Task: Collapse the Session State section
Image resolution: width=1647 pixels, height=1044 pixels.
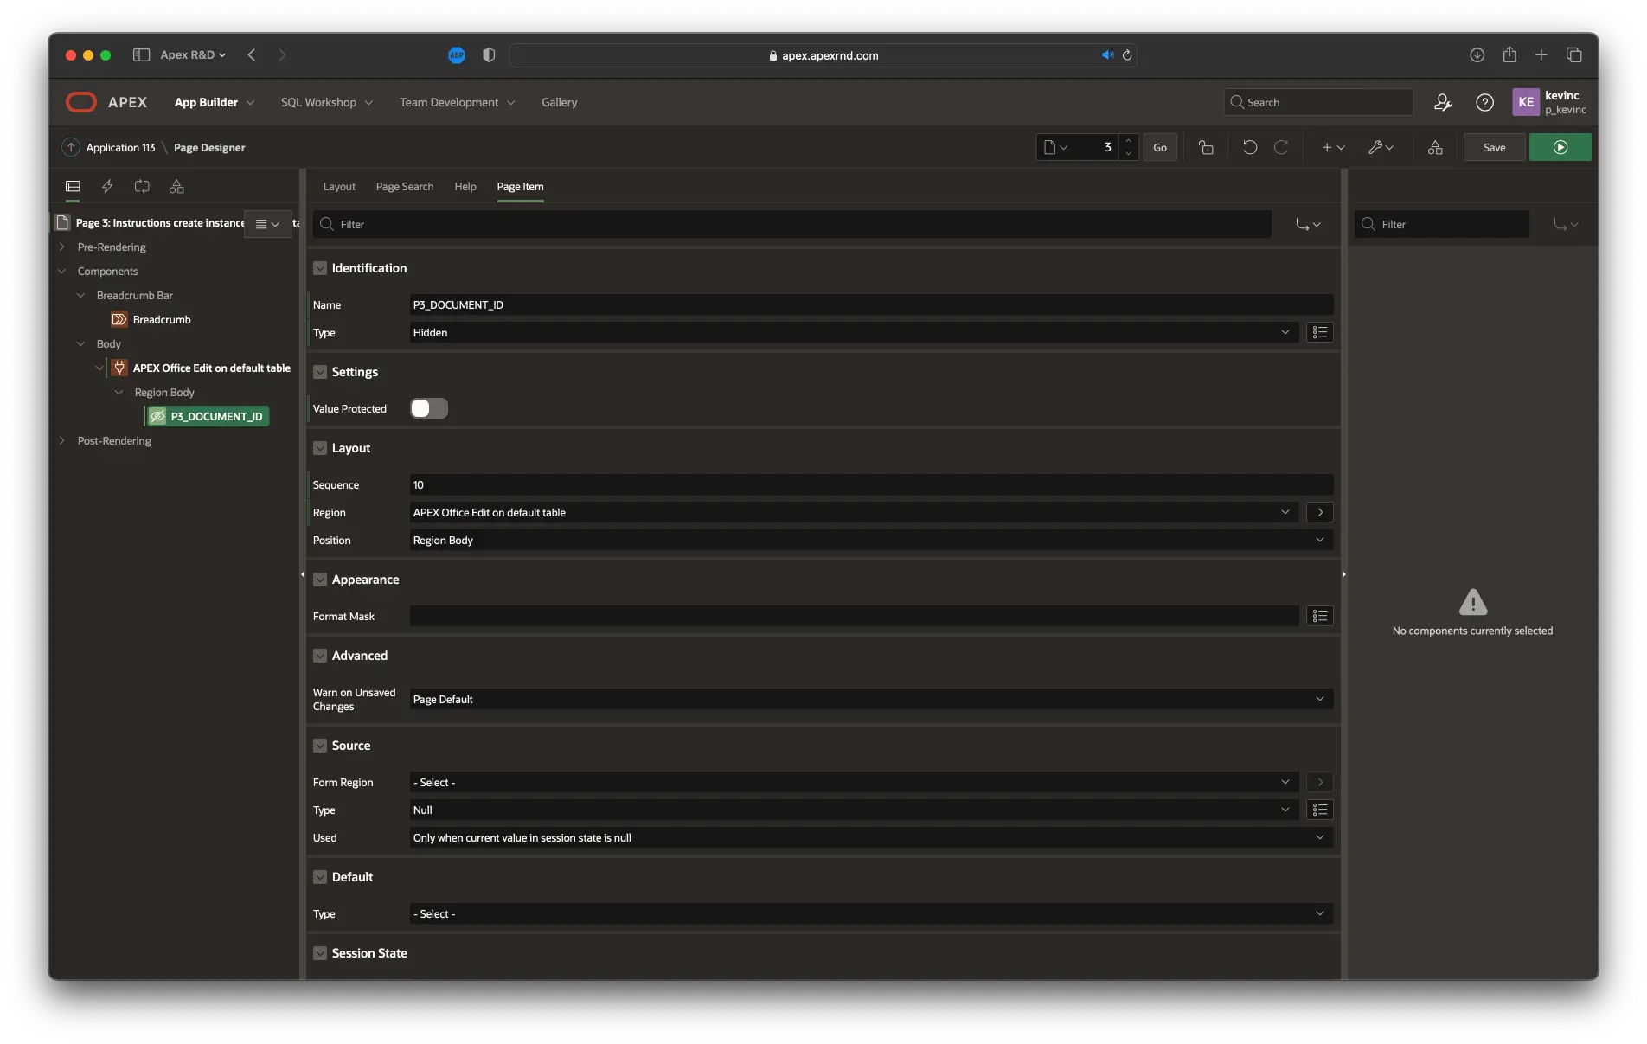Action: point(320,953)
